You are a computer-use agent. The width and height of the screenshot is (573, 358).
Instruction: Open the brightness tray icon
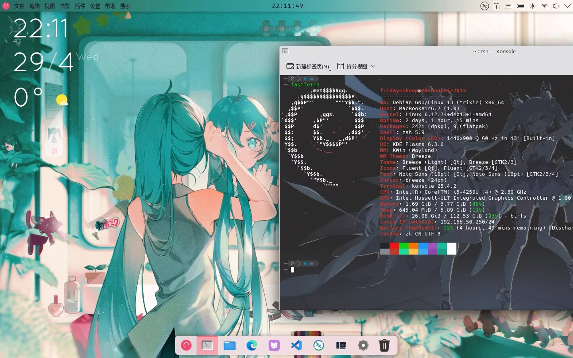coord(532,6)
